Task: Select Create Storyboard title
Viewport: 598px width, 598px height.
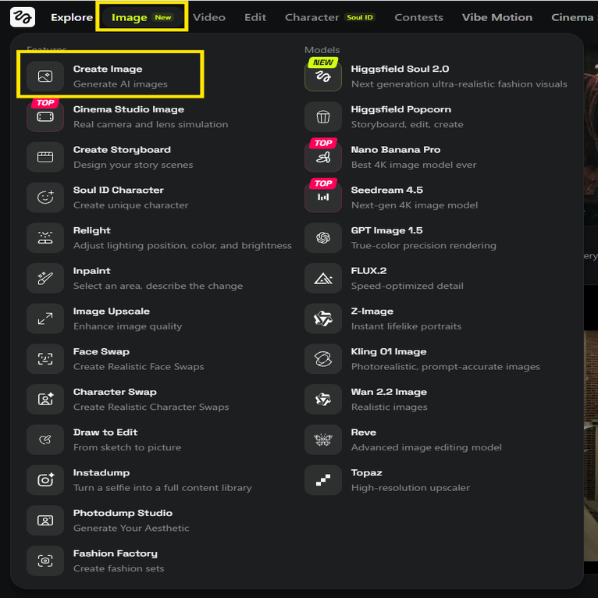Action: point(122,150)
